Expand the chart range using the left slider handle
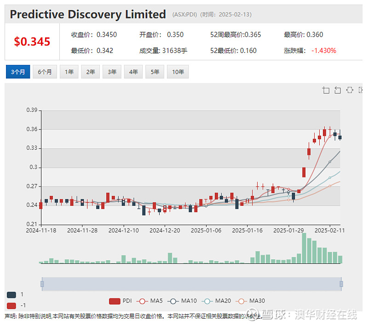 click(x=42, y=284)
